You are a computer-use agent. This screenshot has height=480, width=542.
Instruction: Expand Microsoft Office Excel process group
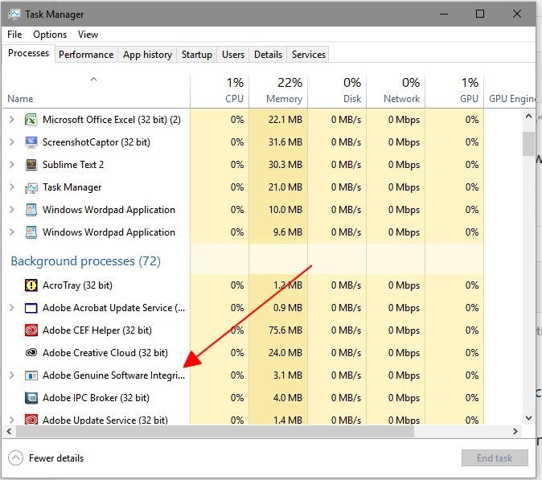point(12,120)
